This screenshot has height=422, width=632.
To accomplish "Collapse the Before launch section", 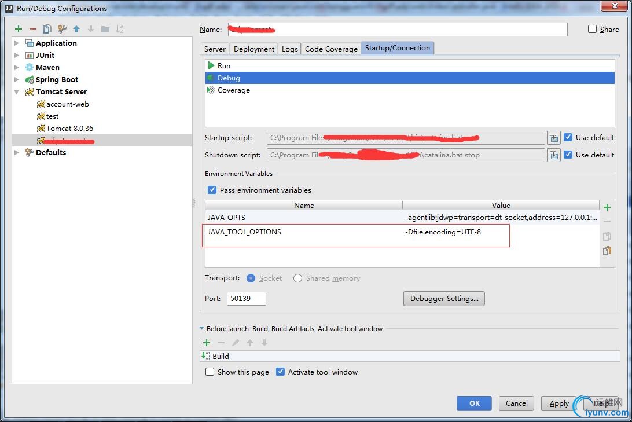I will tap(201, 328).
